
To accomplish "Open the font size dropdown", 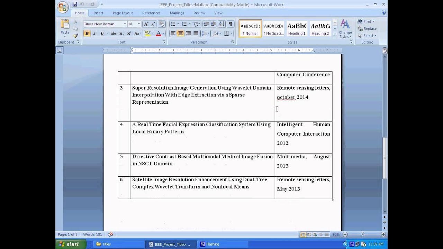I will coord(139,24).
